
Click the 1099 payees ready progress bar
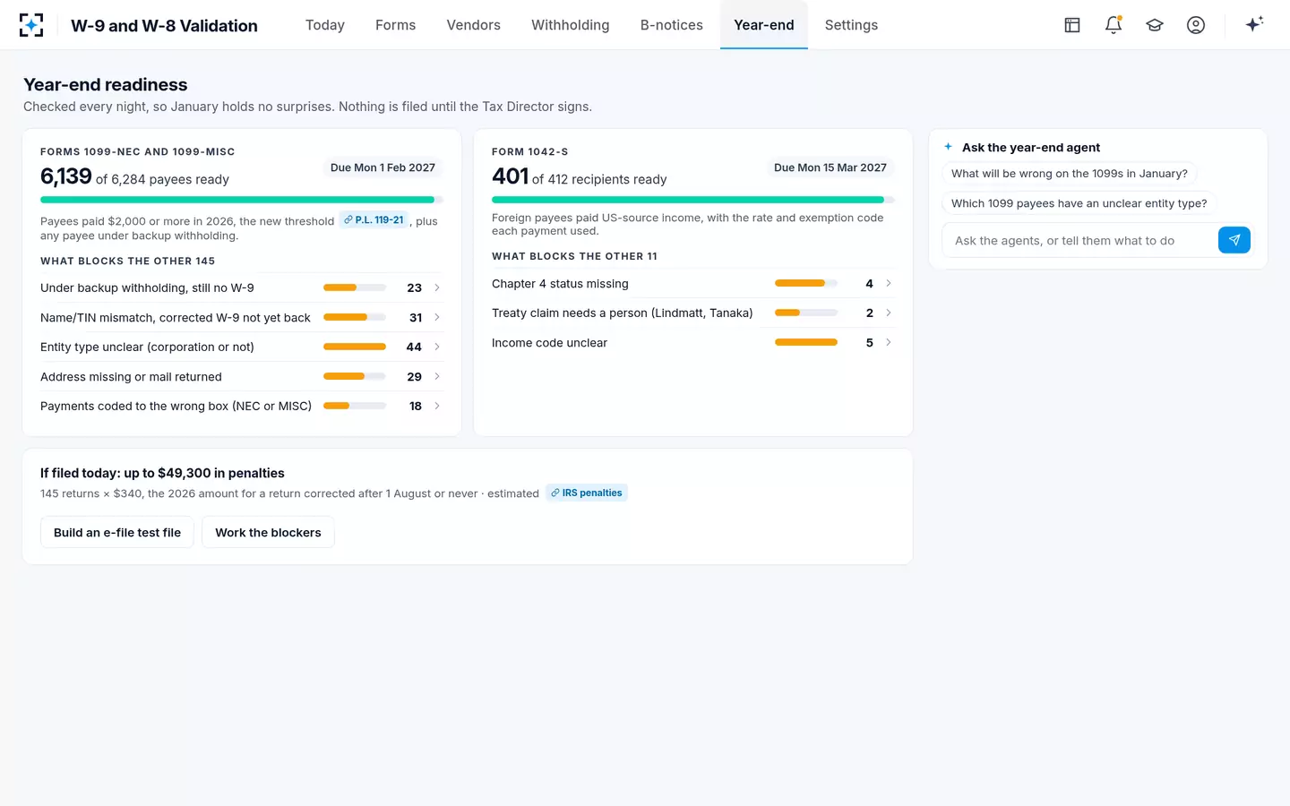coord(242,200)
